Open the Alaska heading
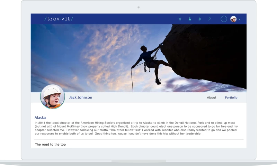This screenshot has height=166, width=277. [40, 118]
